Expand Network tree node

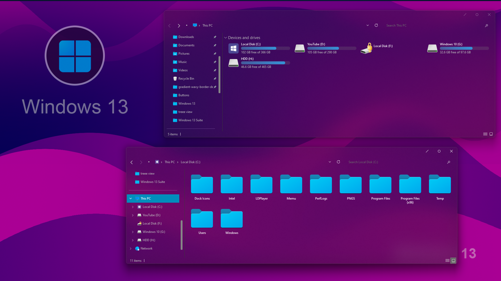click(x=131, y=248)
